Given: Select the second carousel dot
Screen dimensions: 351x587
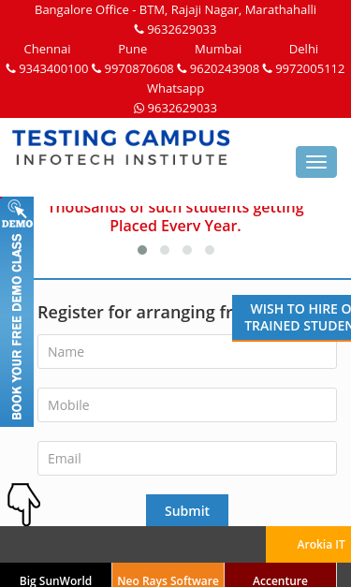Looking at the screenshot, I should click(x=165, y=250).
